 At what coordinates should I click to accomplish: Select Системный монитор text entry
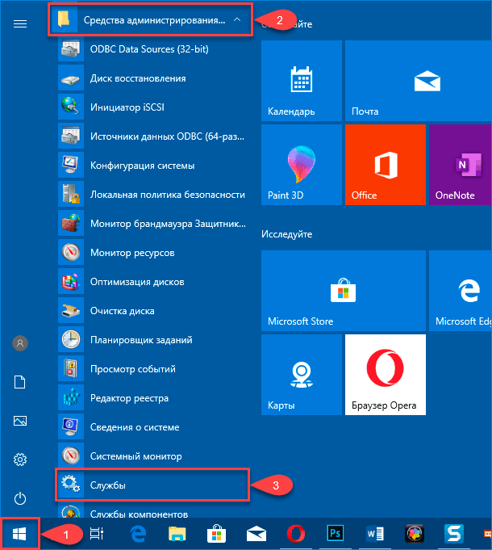coord(136,456)
